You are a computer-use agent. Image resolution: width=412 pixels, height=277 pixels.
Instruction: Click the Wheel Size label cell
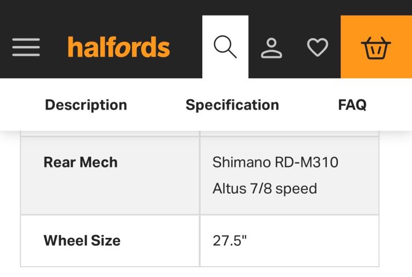click(x=82, y=240)
